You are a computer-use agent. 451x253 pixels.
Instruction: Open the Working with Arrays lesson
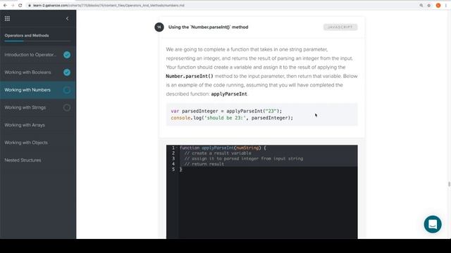25,125
